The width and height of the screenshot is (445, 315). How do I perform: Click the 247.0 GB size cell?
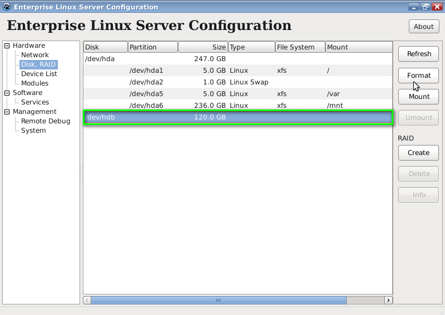pos(210,59)
